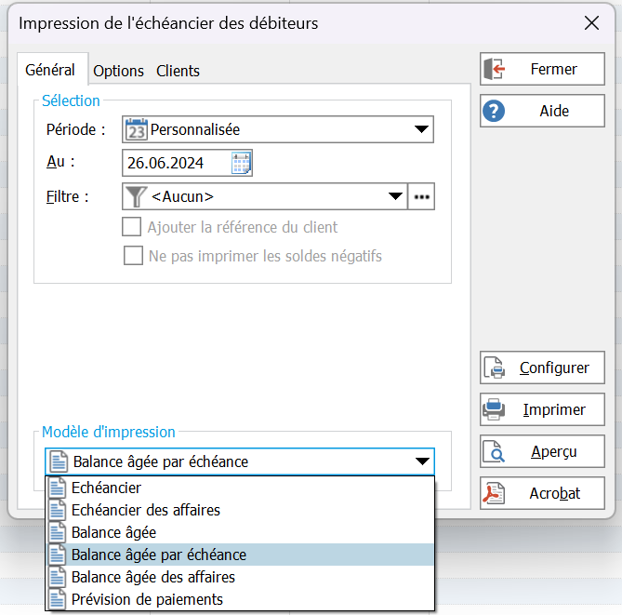
Task: Expand the Période dropdown arrow
Action: point(421,129)
